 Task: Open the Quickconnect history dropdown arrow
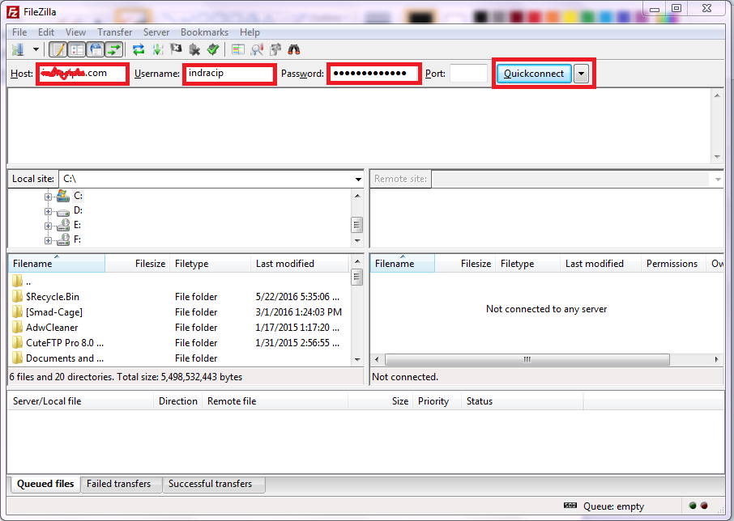(x=582, y=74)
